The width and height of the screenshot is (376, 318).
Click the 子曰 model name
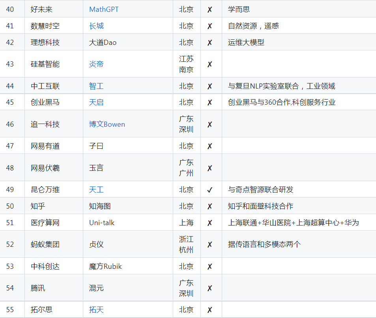pos(96,146)
